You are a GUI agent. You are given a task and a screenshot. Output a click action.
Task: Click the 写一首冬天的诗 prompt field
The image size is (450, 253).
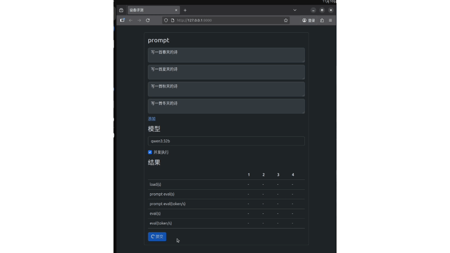[226, 106]
